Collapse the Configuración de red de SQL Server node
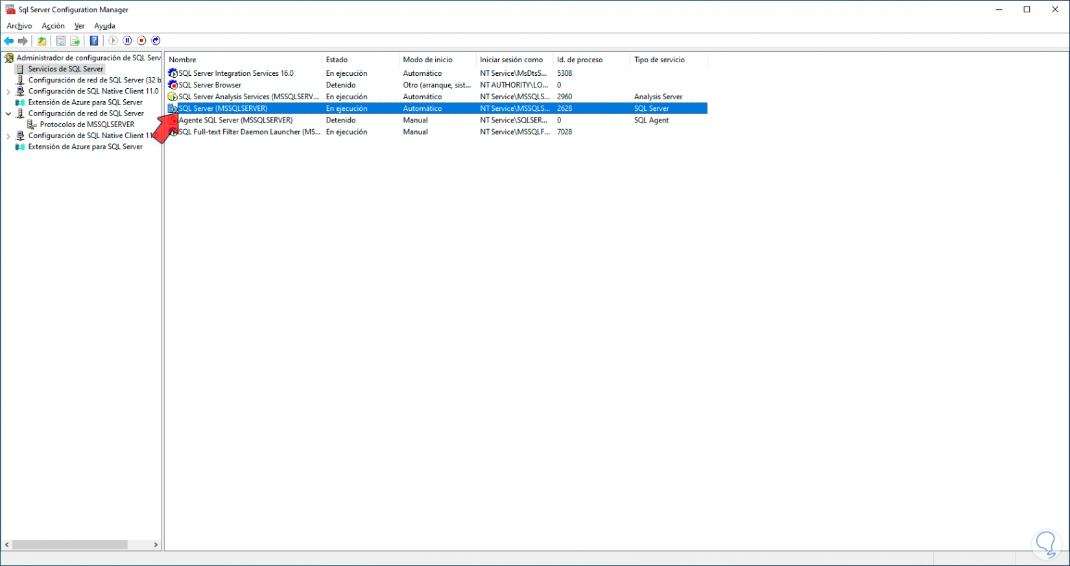Viewport: 1070px width, 566px height. tap(8, 113)
